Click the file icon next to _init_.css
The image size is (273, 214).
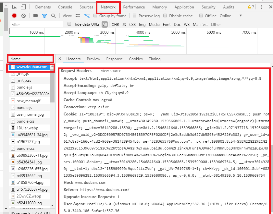13,80
